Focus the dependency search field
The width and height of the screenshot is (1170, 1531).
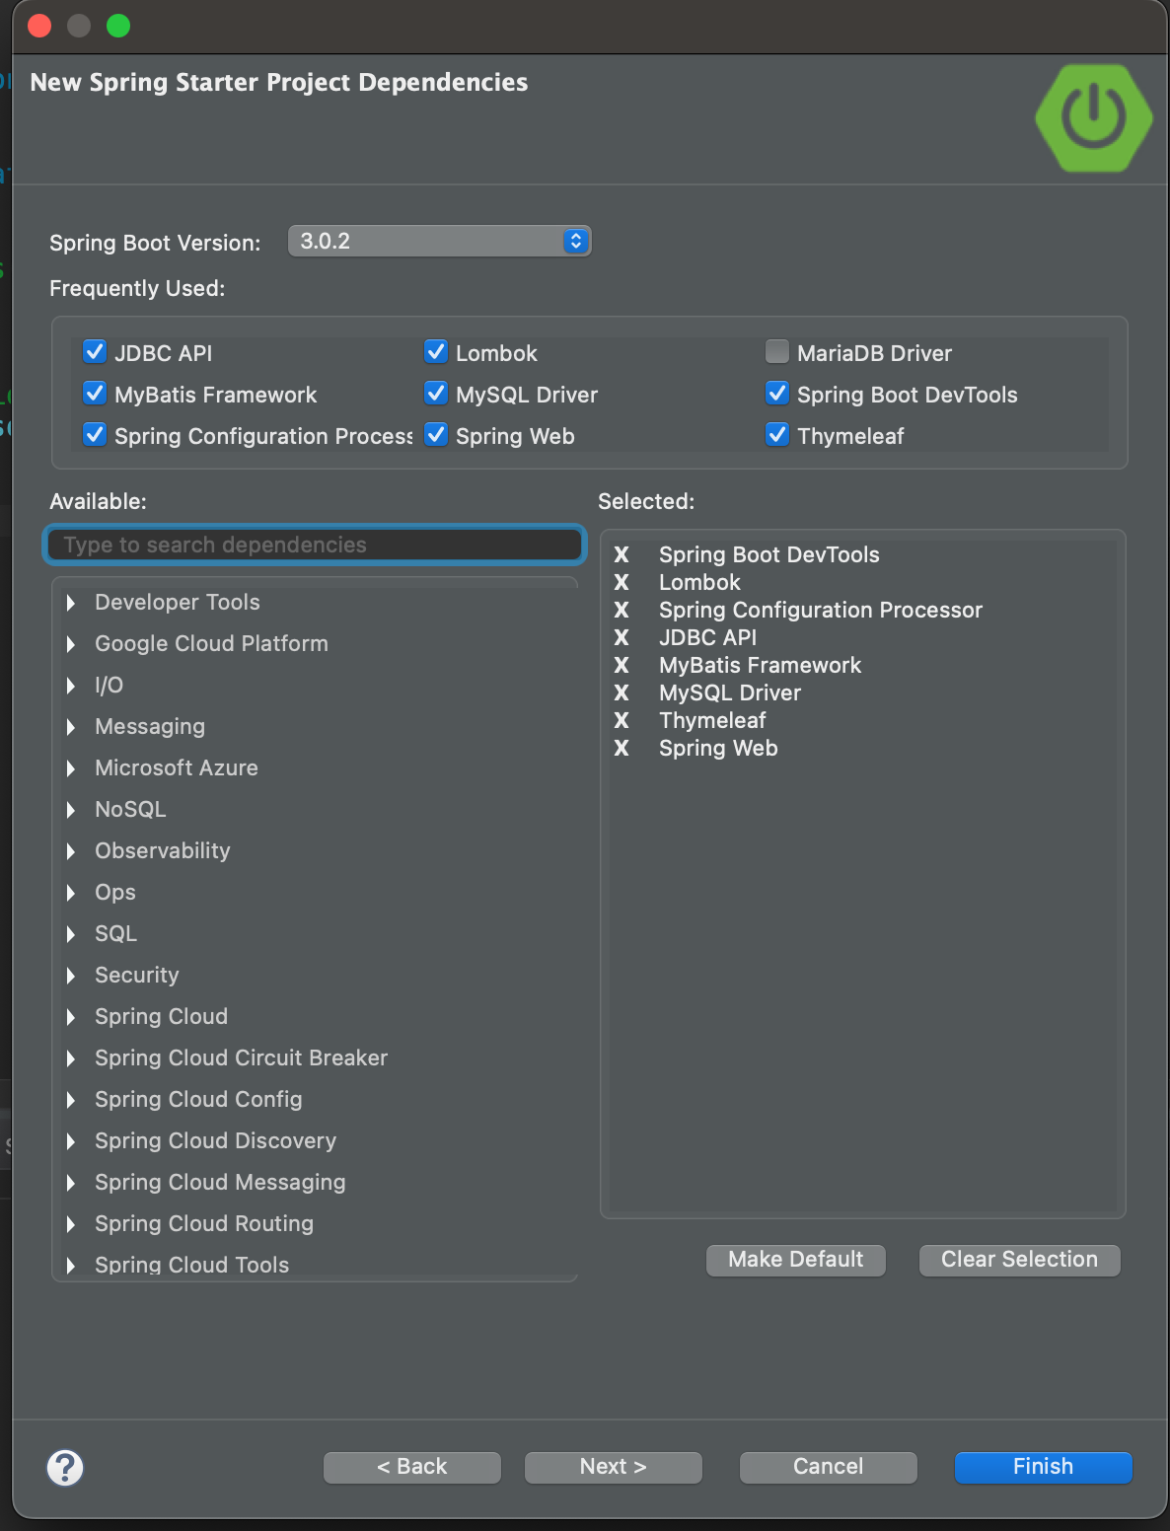pos(315,545)
